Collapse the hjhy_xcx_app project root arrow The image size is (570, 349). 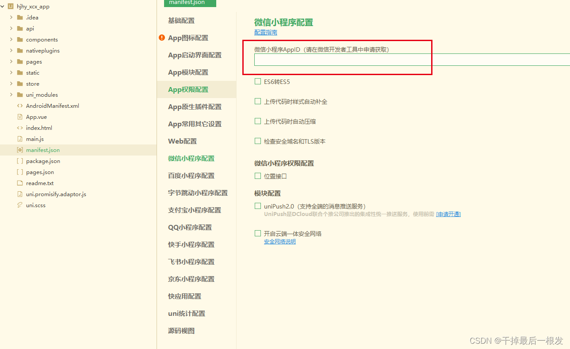click(4, 7)
